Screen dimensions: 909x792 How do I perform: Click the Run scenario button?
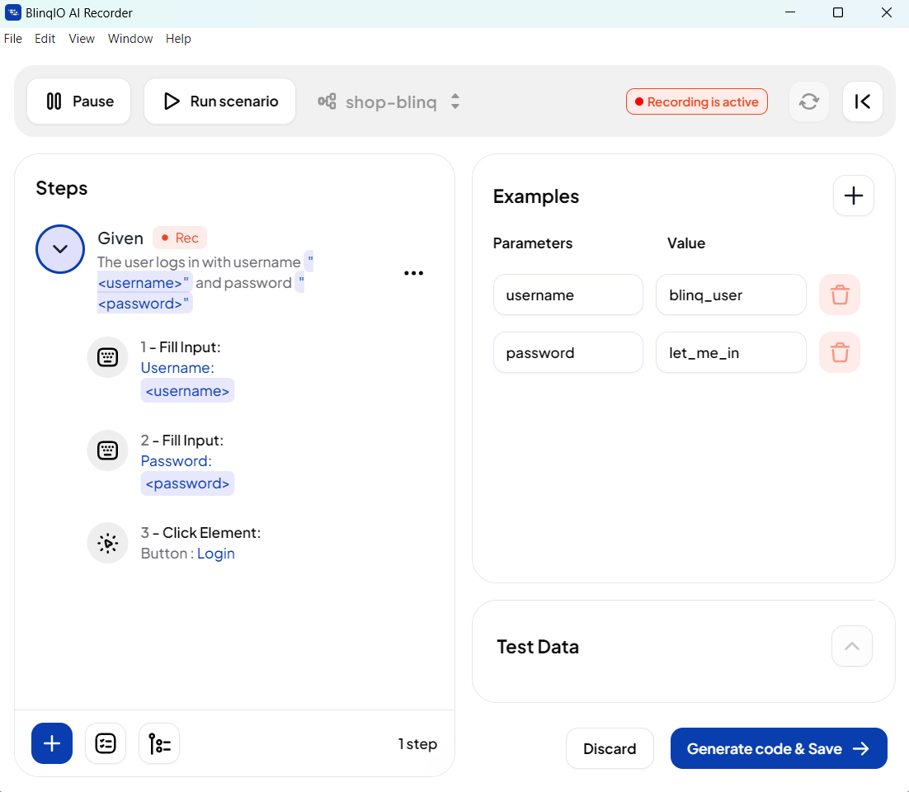point(219,101)
